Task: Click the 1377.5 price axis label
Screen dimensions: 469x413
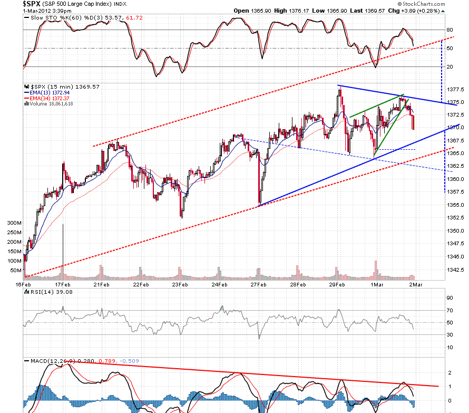Action: click(x=455, y=90)
